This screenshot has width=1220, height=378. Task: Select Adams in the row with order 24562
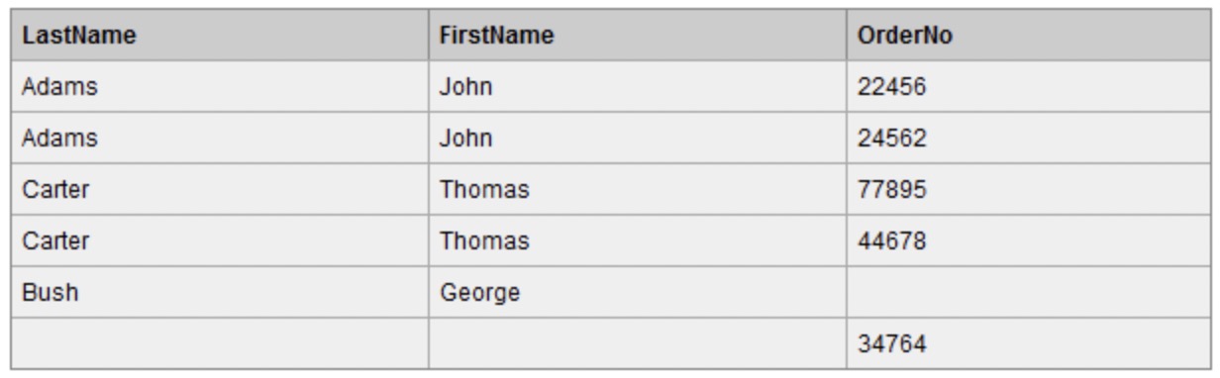[219, 139]
